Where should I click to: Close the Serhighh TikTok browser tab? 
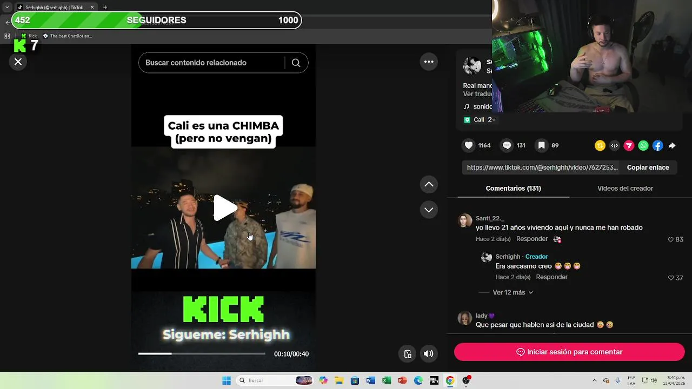[x=92, y=8]
